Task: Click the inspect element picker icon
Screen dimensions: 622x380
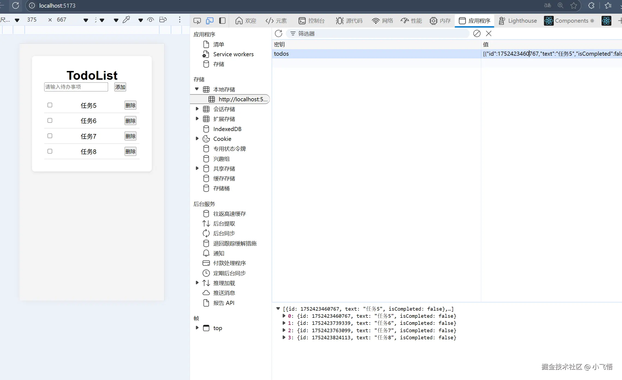Action: pos(197,21)
